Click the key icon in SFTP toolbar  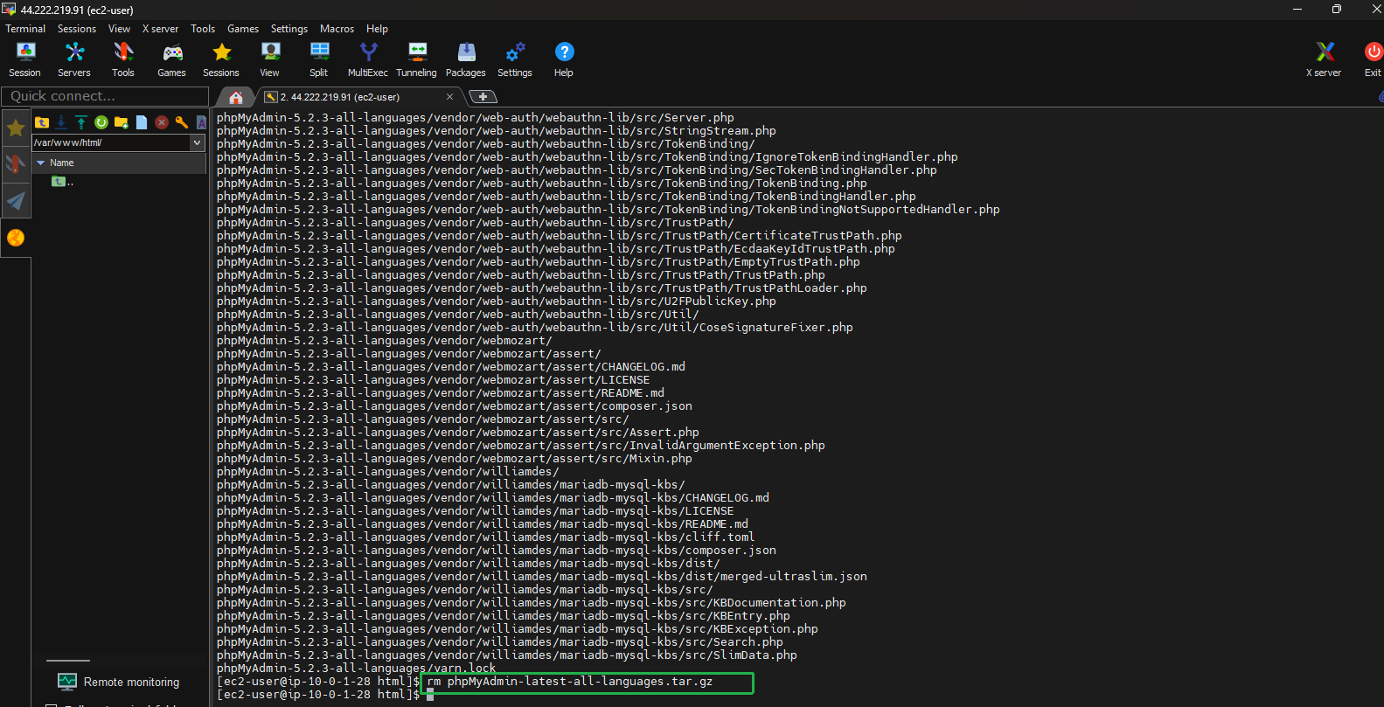[x=182, y=122]
